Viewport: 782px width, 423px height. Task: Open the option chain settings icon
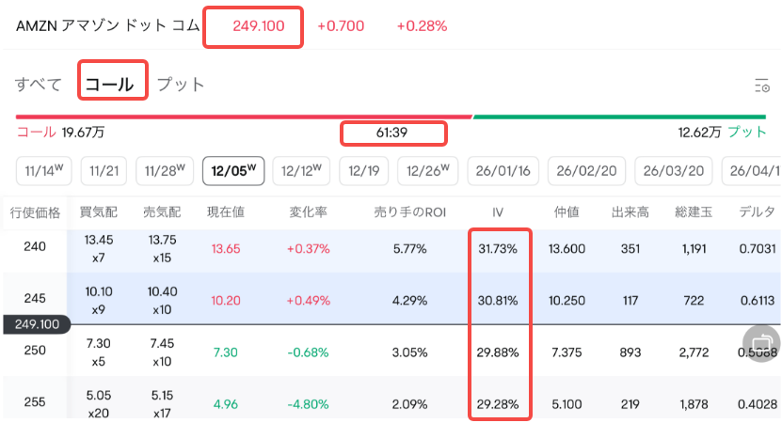[761, 86]
